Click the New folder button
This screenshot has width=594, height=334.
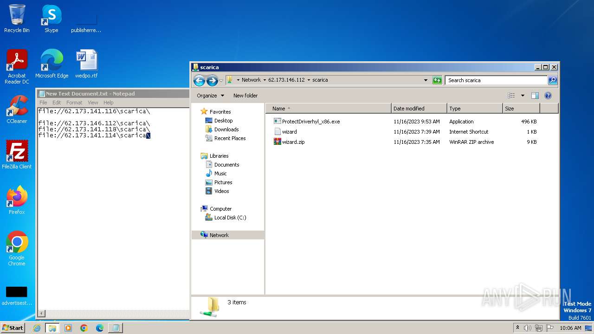pos(245,96)
